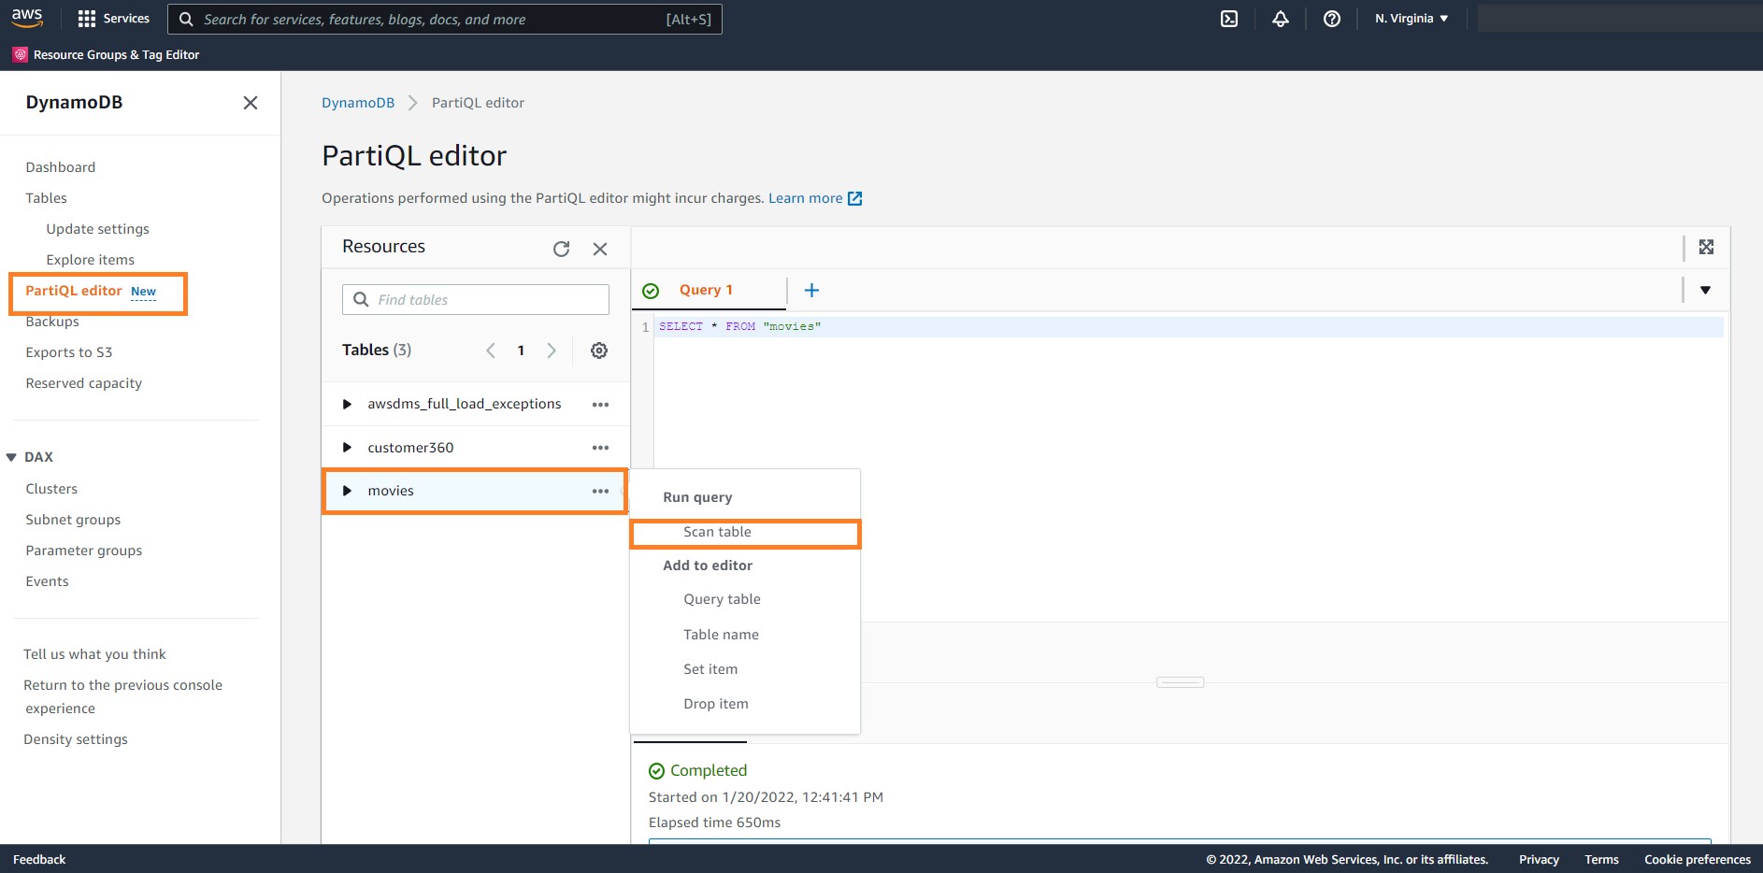Viewport: 1763px width, 873px height.
Task: Open Parameter groups
Action: click(x=84, y=551)
